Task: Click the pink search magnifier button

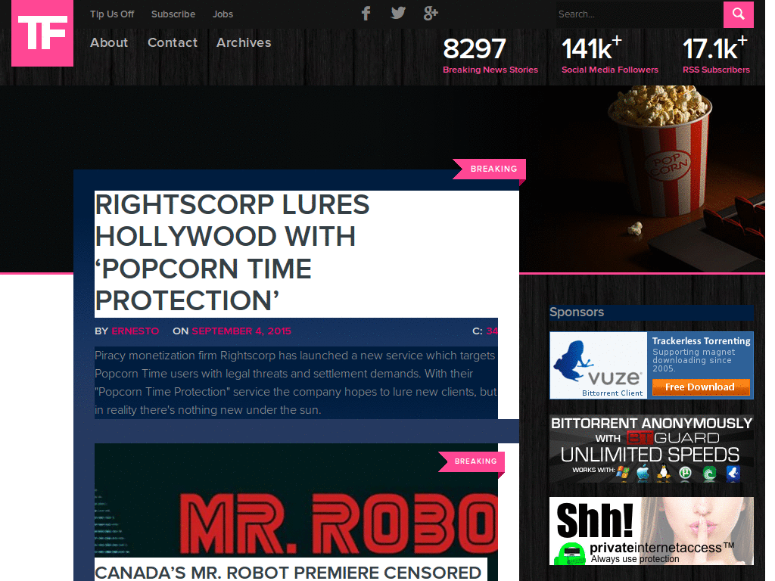Action: click(739, 14)
